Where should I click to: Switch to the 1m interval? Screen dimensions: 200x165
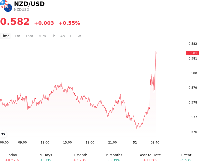[17, 36]
